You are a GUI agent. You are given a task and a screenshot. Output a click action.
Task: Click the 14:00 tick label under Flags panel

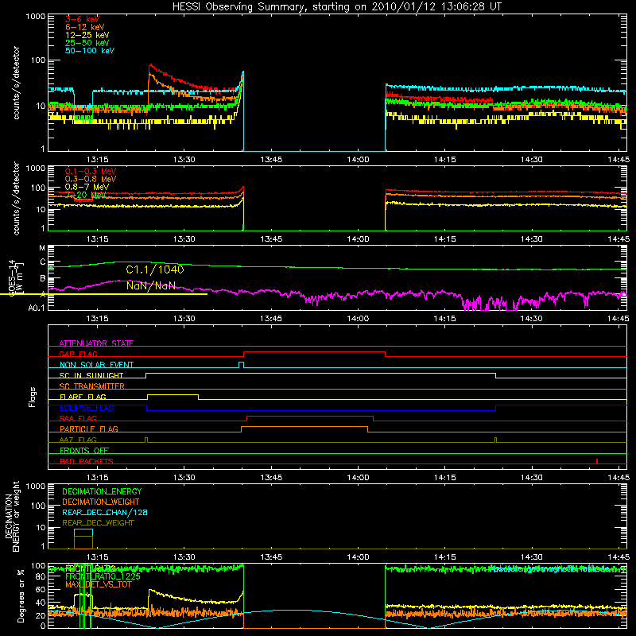point(358,478)
